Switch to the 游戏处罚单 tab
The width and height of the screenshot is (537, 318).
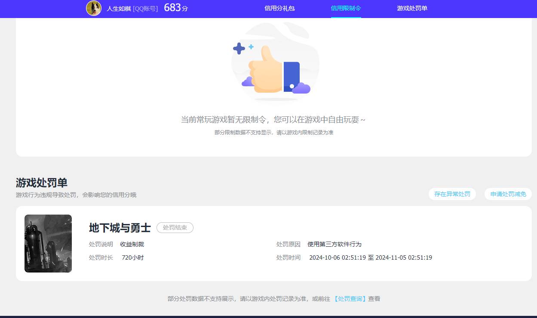point(411,9)
